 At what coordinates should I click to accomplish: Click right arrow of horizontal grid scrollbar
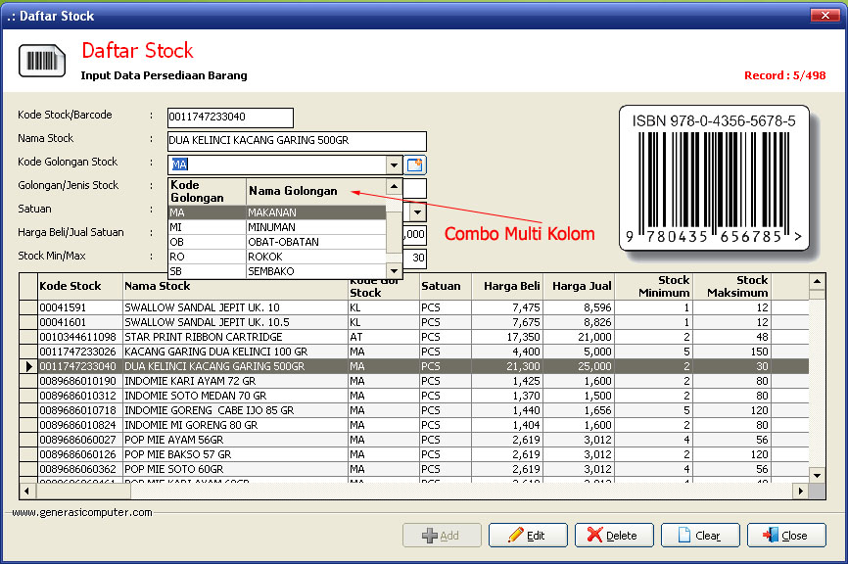[800, 491]
